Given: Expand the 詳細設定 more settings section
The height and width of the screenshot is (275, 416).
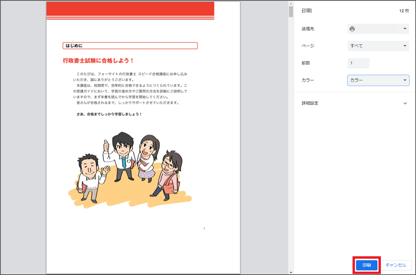Looking at the screenshot, I should [354, 103].
